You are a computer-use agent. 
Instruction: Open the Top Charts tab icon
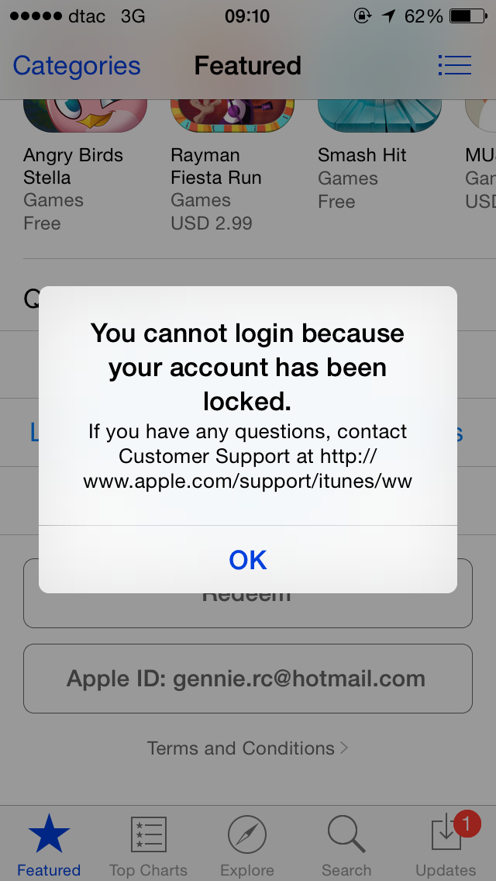point(148,835)
